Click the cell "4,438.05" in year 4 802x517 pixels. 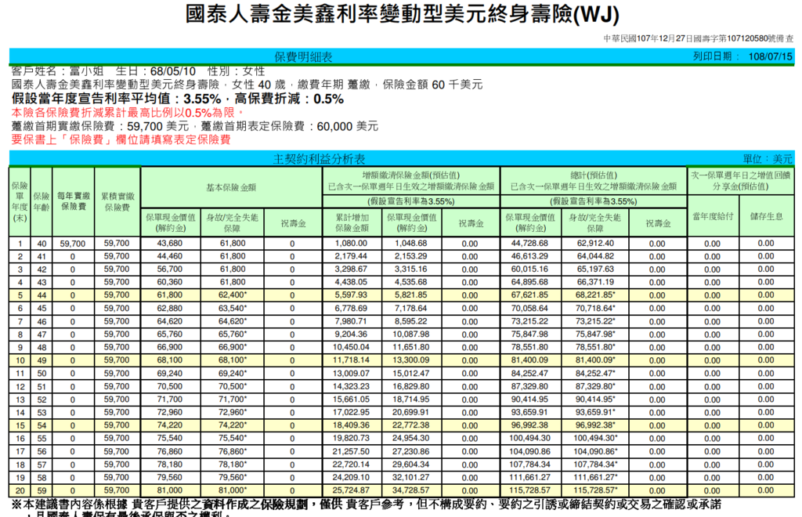[351, 282]
